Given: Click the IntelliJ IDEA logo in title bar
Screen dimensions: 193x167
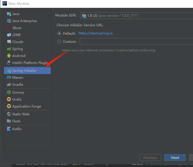Looking at the screenshot, I should click(x=5, y=3).
